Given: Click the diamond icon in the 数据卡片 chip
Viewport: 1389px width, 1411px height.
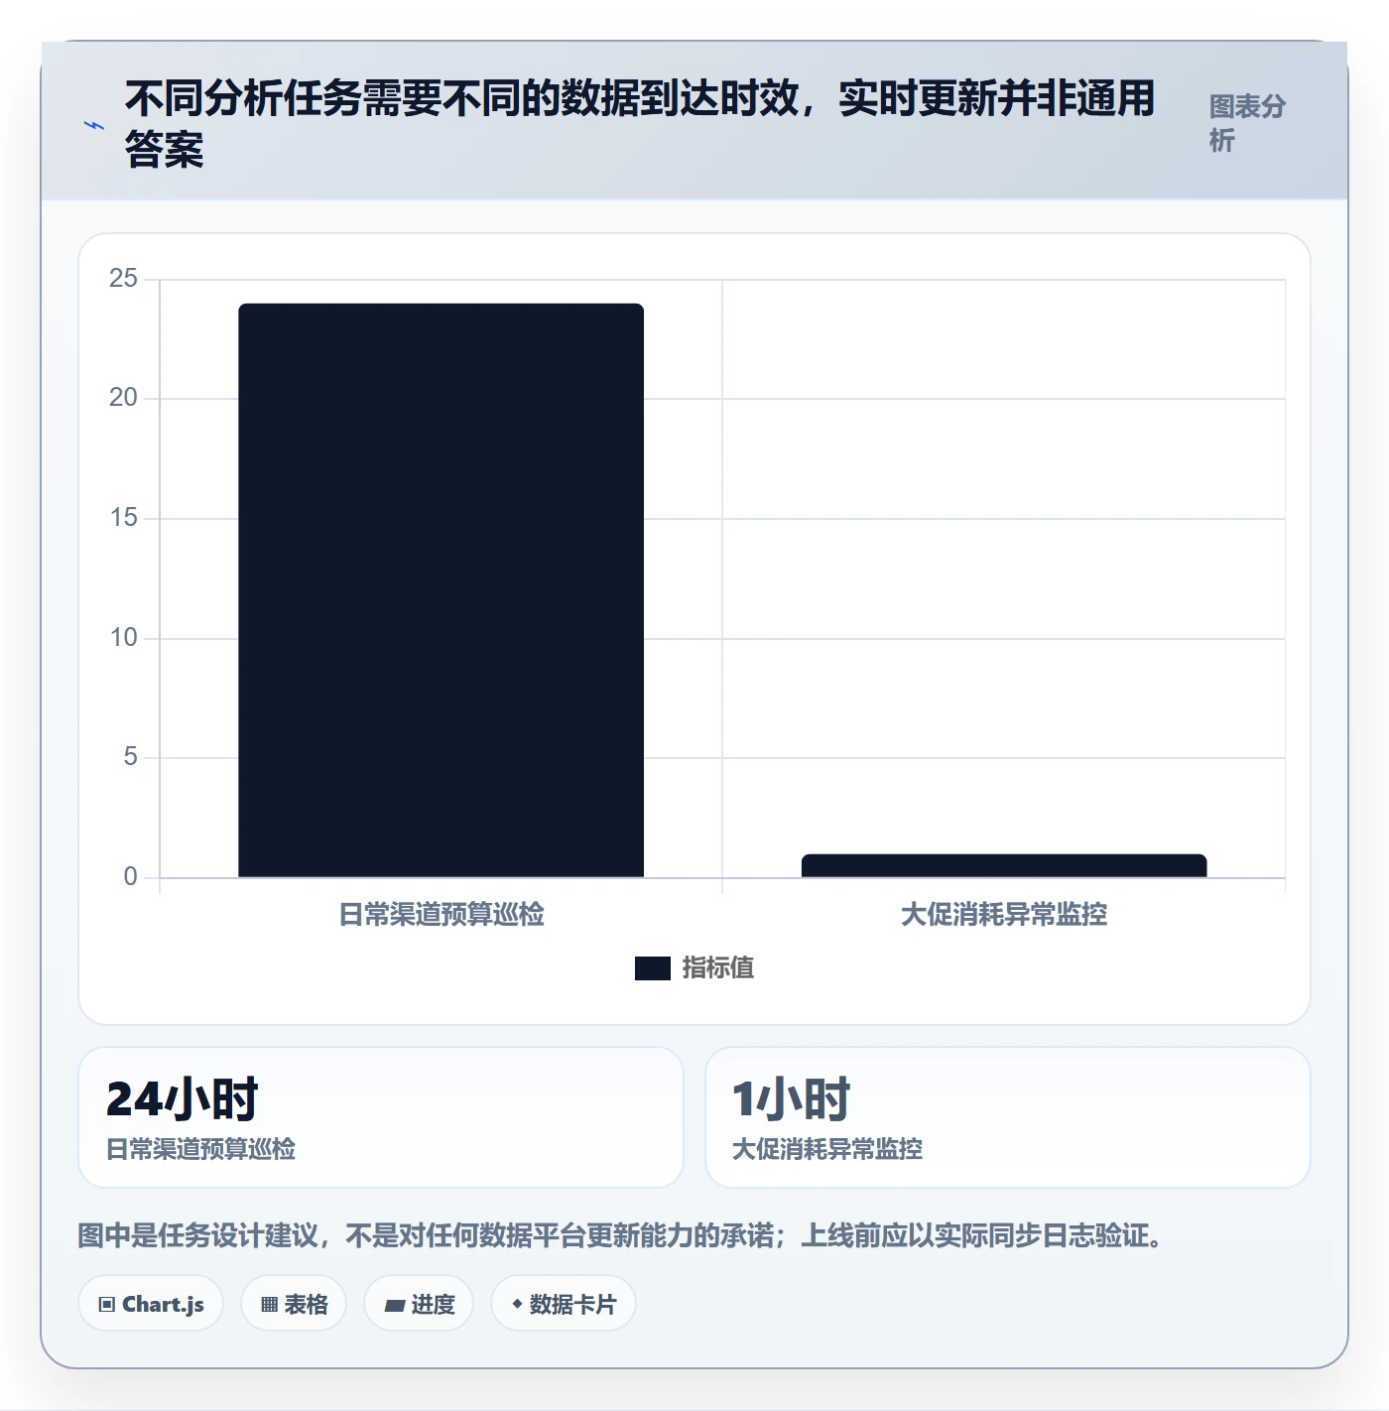Looking at the screenshot, I should [x=517, y=1304].
